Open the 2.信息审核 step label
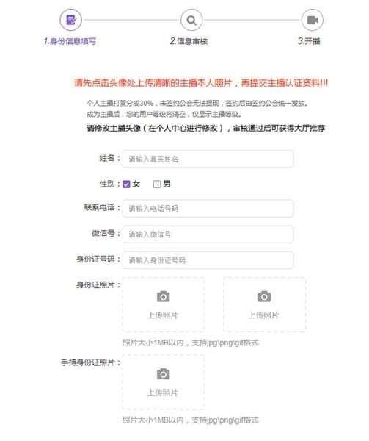 (x=189, y=41)
